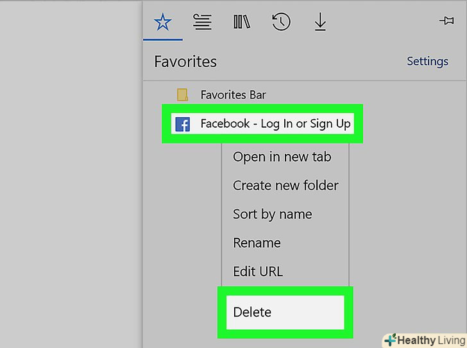The width and height of the screenshot is (467, 348).
Task: Switch to the Reading list tab
Action: coord(203,22)
